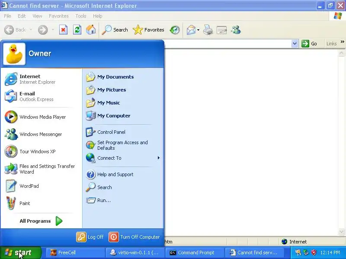Click the Back arrow in Internet Explorer
The width and height of the screenshot is (346, 259).
point(9,30)
